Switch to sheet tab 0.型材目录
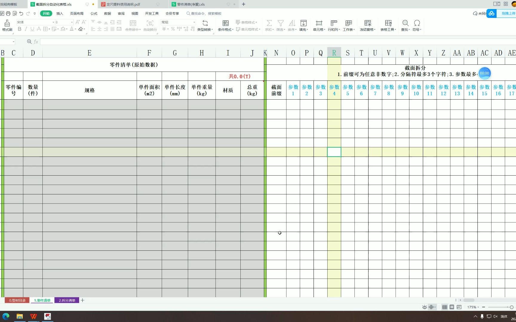 (x=17, y=300)
